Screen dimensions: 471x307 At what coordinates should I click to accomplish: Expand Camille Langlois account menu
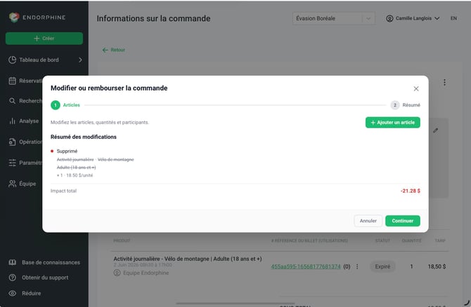click(413, 18)
